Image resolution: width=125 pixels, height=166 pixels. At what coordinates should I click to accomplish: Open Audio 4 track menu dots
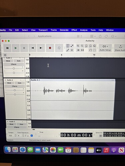point(23,80)
